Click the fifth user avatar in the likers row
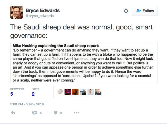 click(x=91, y=92)
